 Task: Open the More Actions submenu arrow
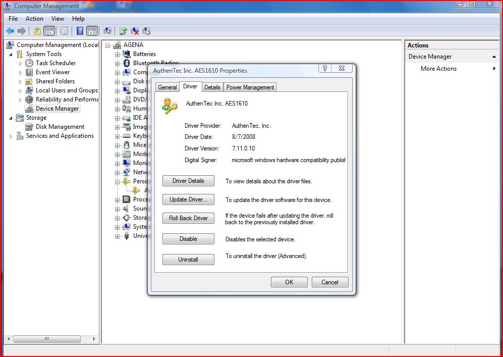point(494,68)
